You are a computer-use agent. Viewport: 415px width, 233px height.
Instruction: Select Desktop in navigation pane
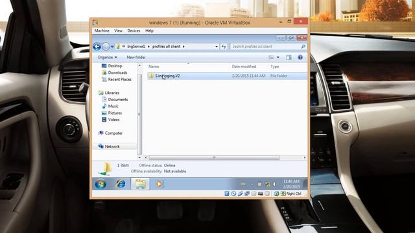[115, 66]
